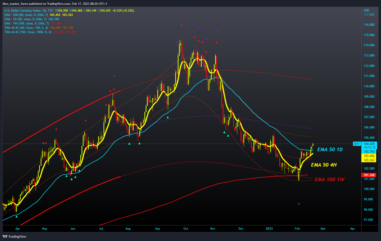
Task: Click the DXY symbol tag on price axis
Action: [357, 144]
